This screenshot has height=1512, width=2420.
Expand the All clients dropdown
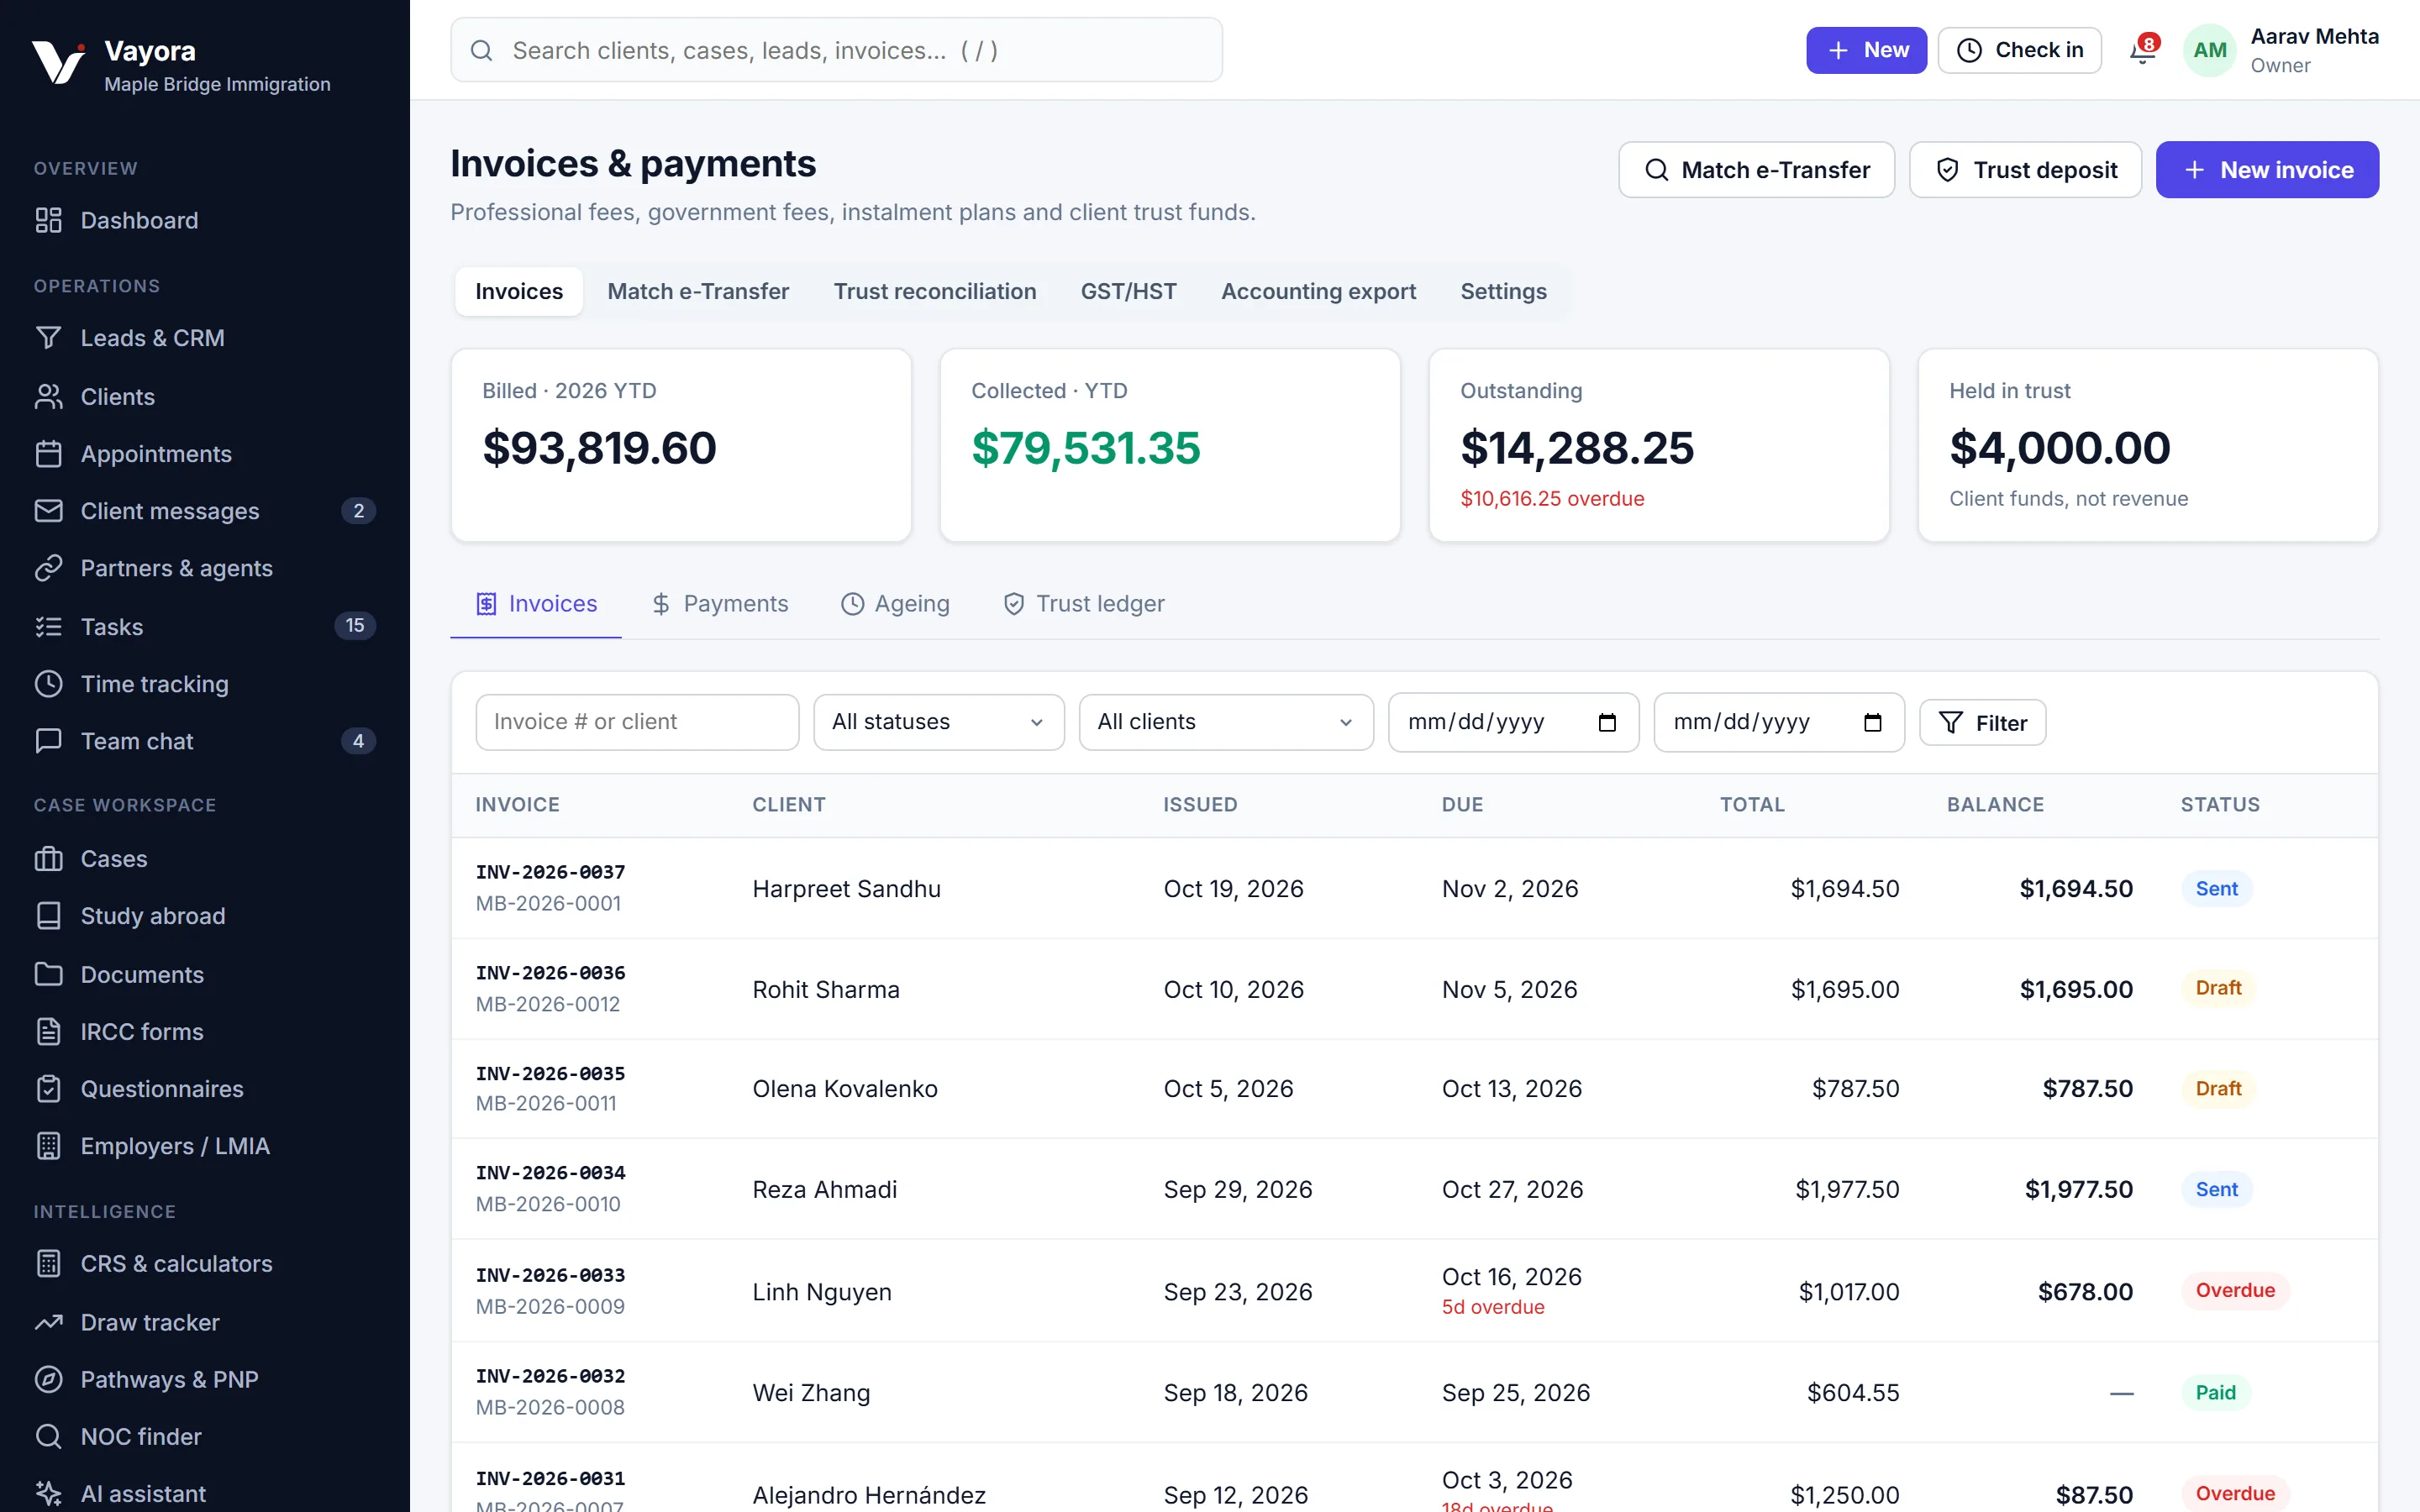click(1226, 722)
